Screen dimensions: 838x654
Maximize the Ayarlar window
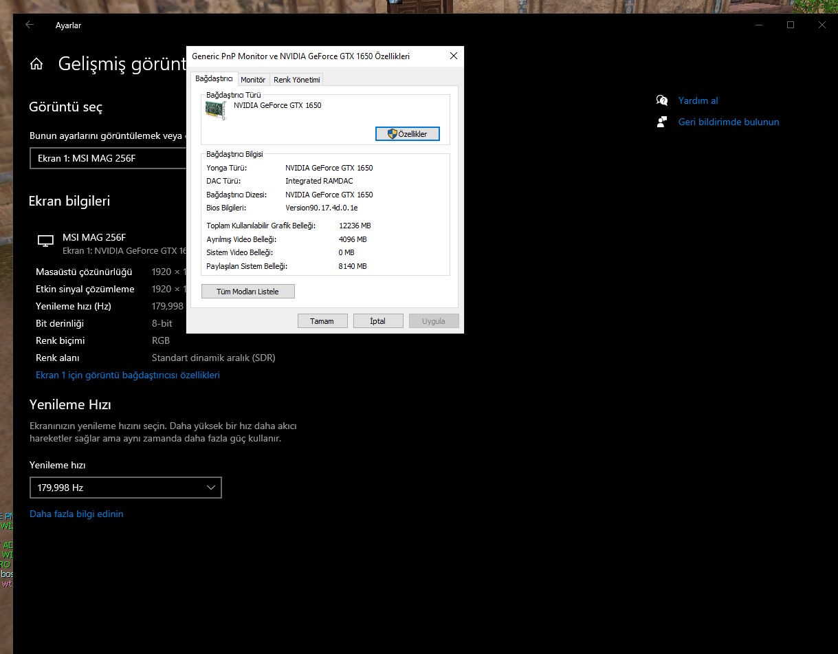[x=791, y=25]
